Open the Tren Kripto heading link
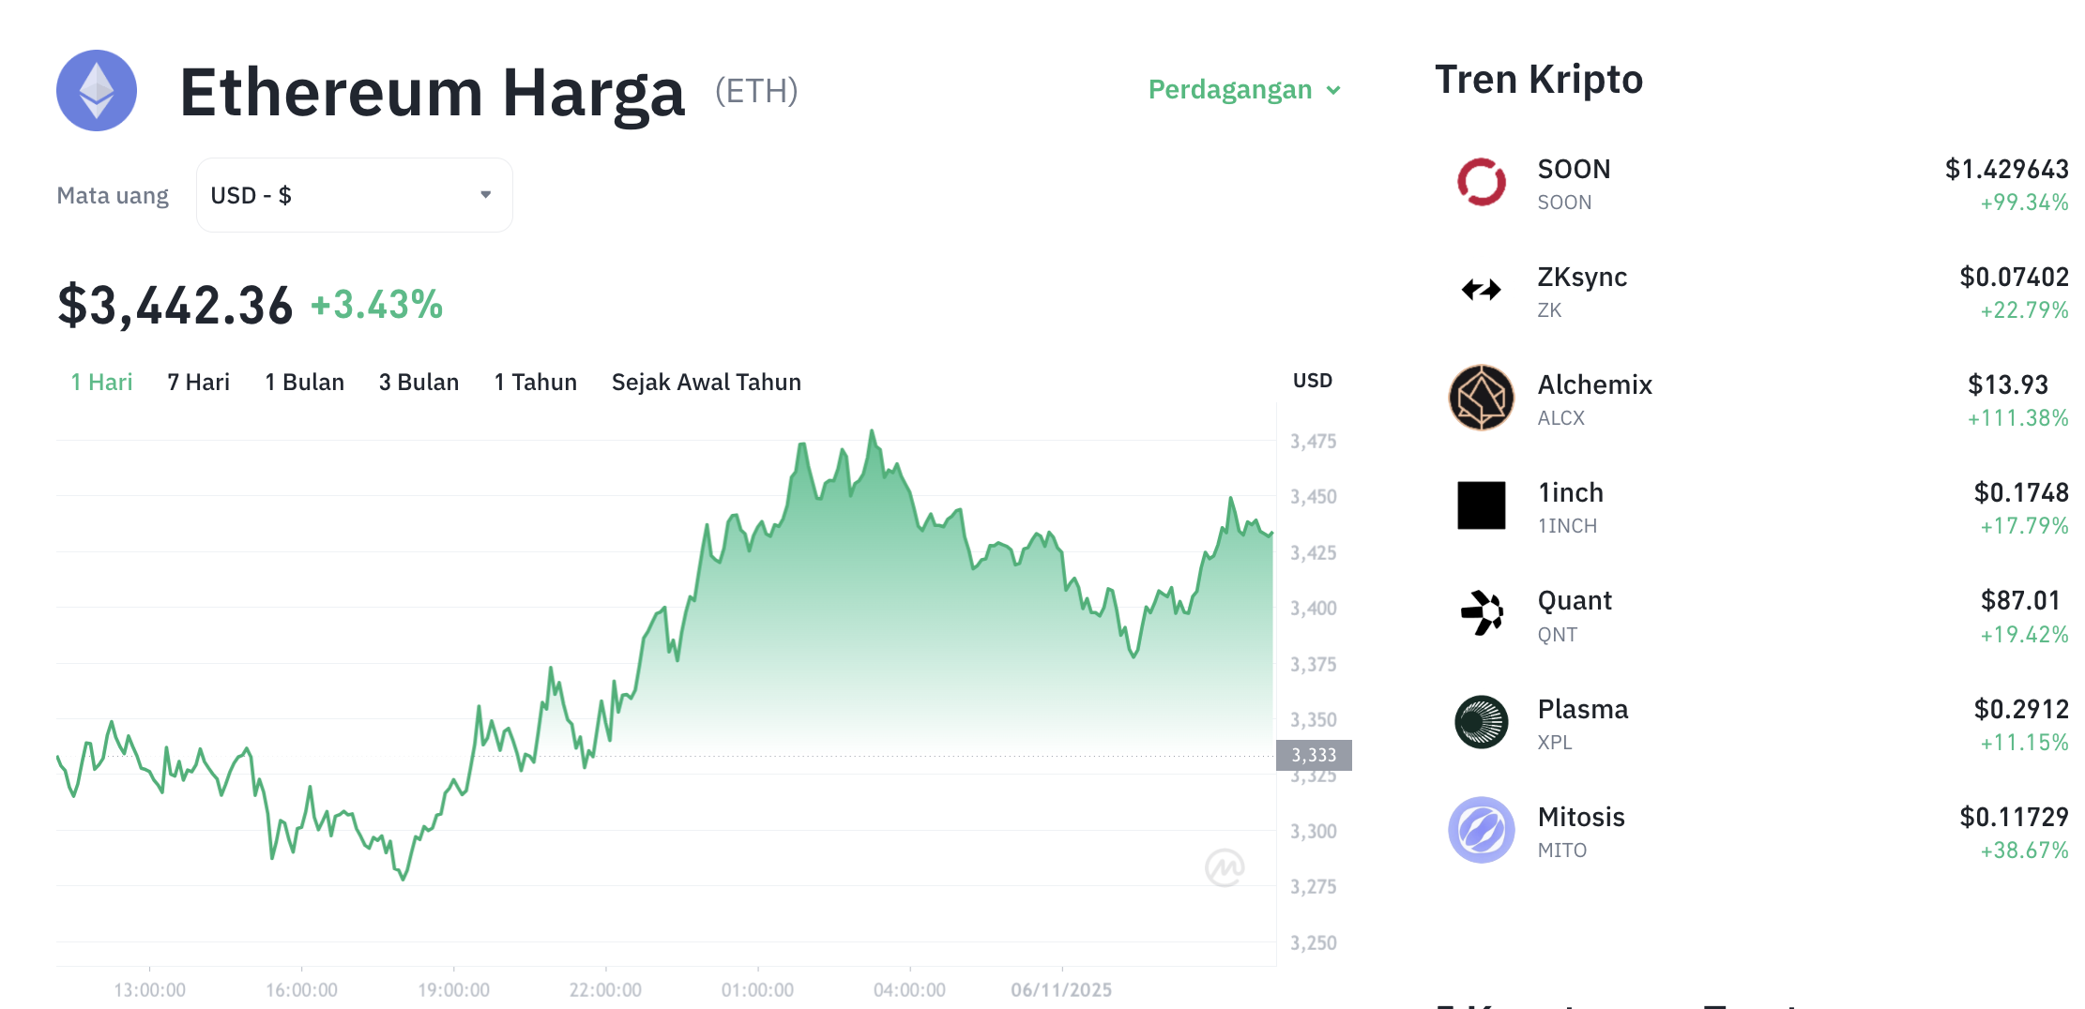This screenshot has width=2085, height=1009. [1539, 80]
